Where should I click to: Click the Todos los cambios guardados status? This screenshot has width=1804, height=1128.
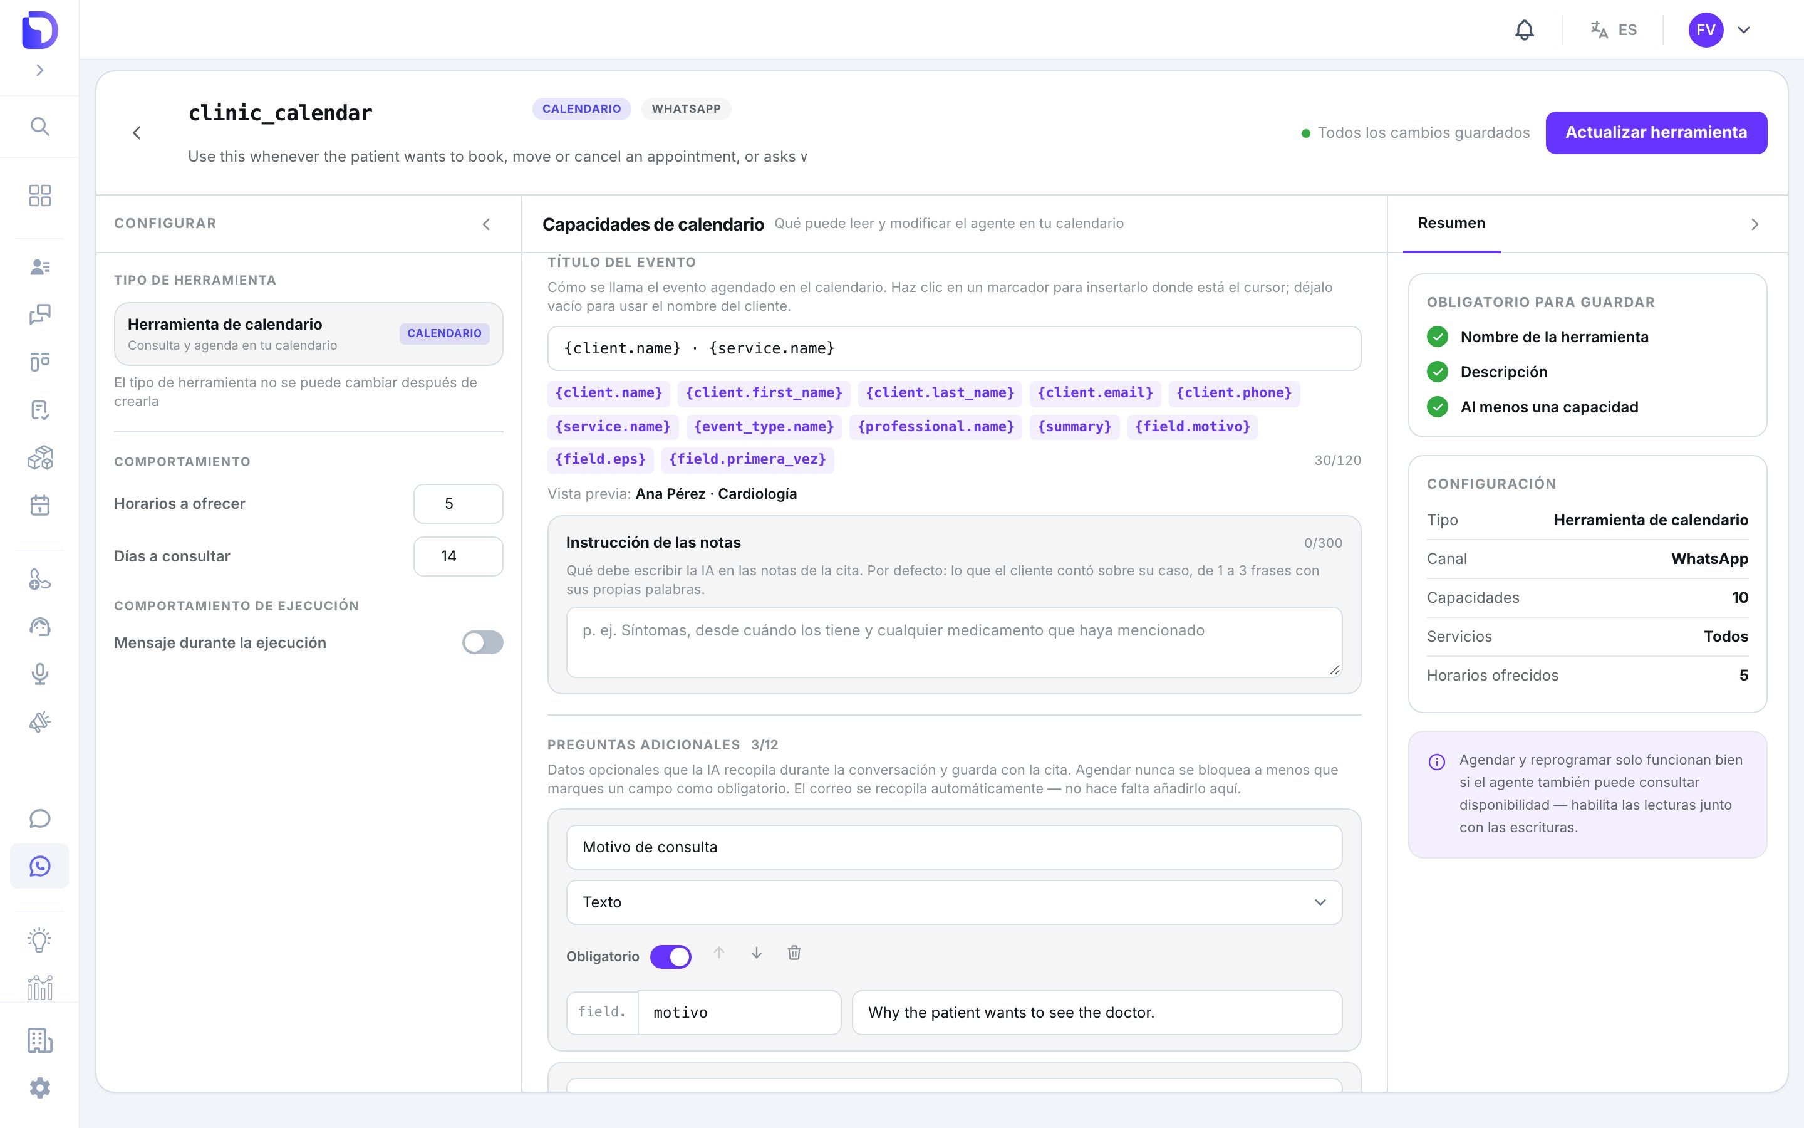1415,133
